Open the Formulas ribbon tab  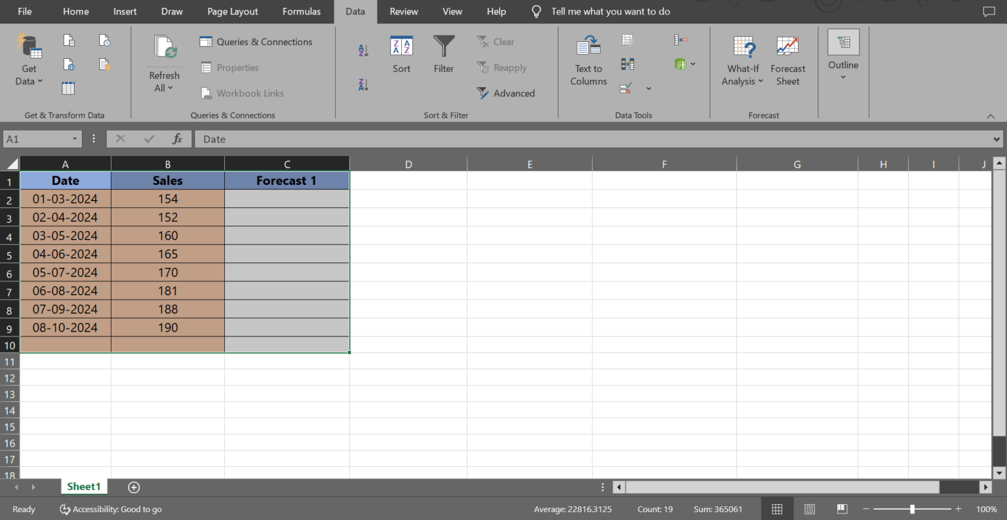coord(302,11)
